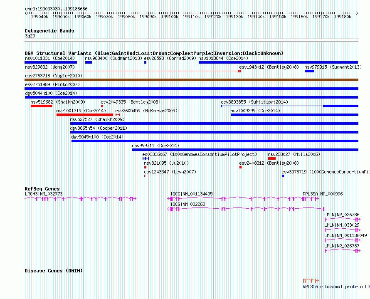Click the RPL35A|NM_000996 gene label
The height and width of the screenshot is (299, 370).
click(323, 194)
